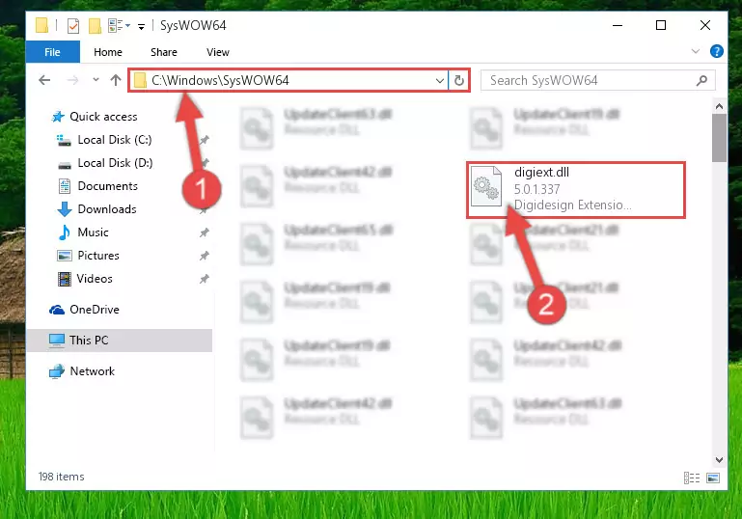Open Documents in sidebar
The height and width of the screenshot is (519, 742).
pyautogui.click(x=107, y=186)
